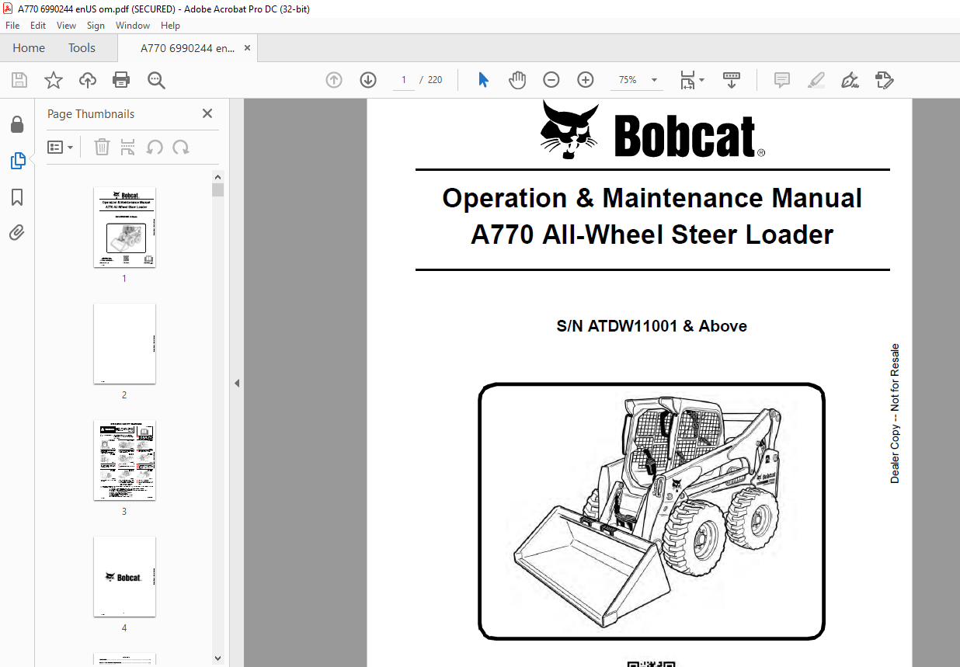960x667 pixels.
Task: Open the Help menu
Action: [170, 26]
